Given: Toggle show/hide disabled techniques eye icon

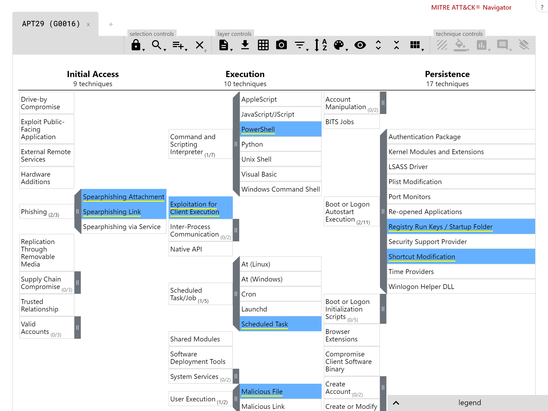Looking at the screenshot, I should point(360,45).
